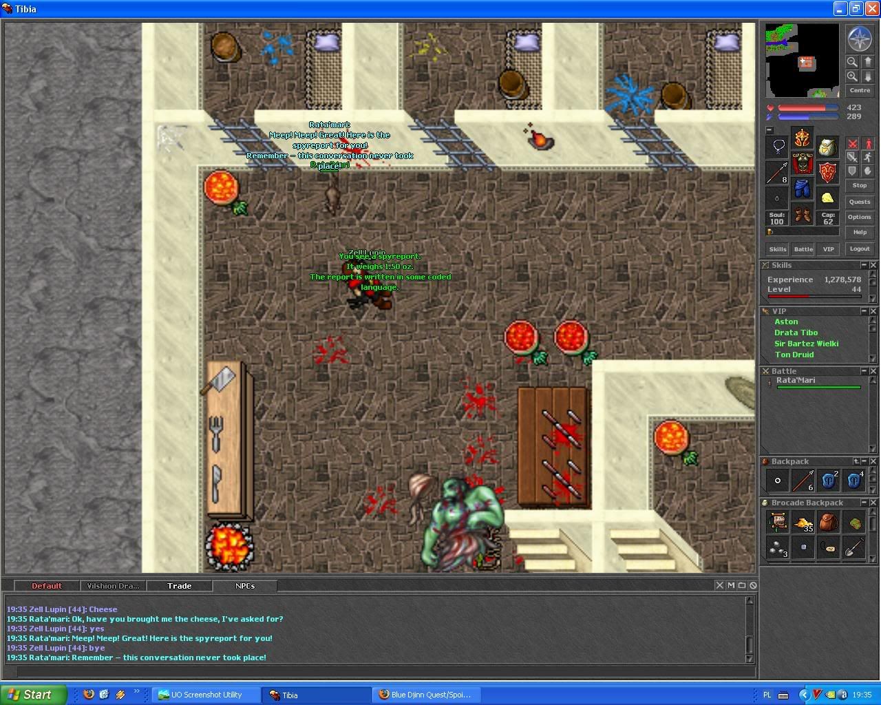This screenshot has width=881, height=705.
Task: Minimize the Skills panel
Action: [x=864, y=265]
